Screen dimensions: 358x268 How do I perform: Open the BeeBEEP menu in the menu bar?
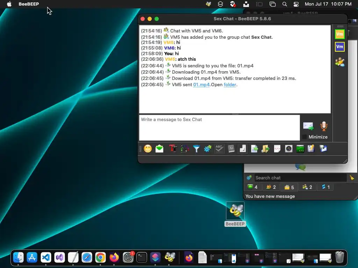pyautogui.click(x=29, y=4)
